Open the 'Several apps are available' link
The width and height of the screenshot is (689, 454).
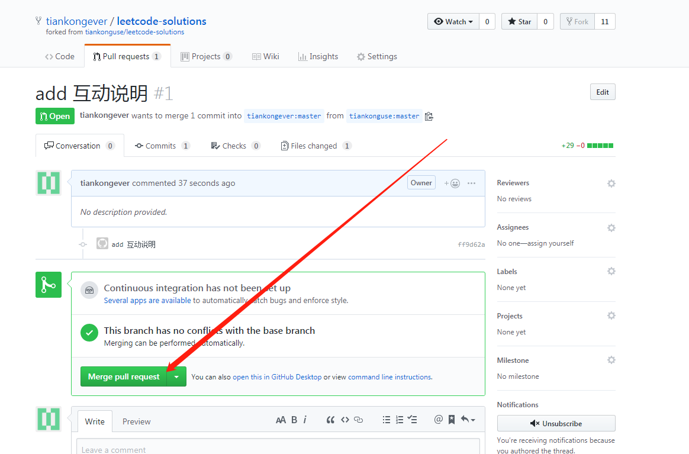tap(147, 300)
